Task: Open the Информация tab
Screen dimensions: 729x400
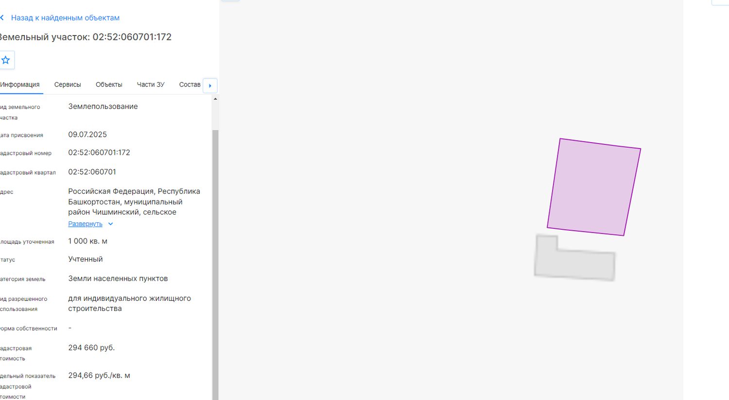Action: coord(20,85)
